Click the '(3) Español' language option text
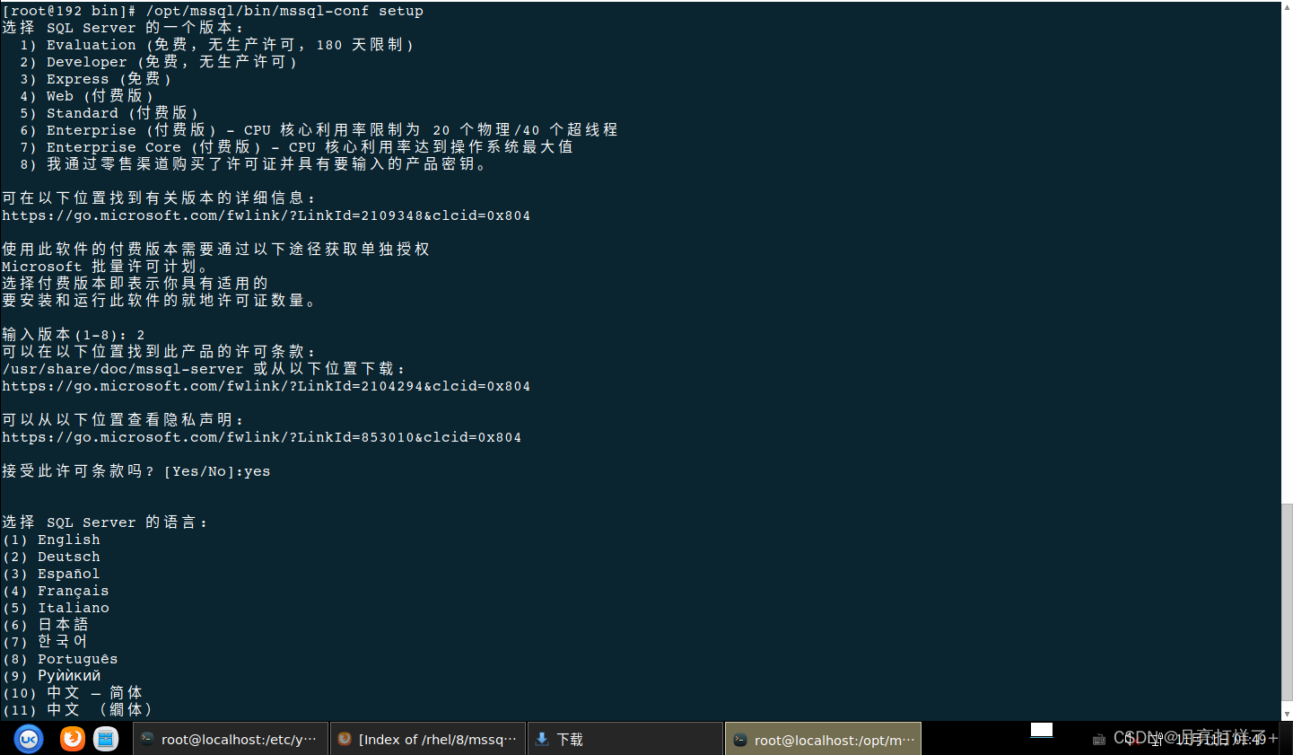The image size is (1293, 755). [x=51, y=574]
